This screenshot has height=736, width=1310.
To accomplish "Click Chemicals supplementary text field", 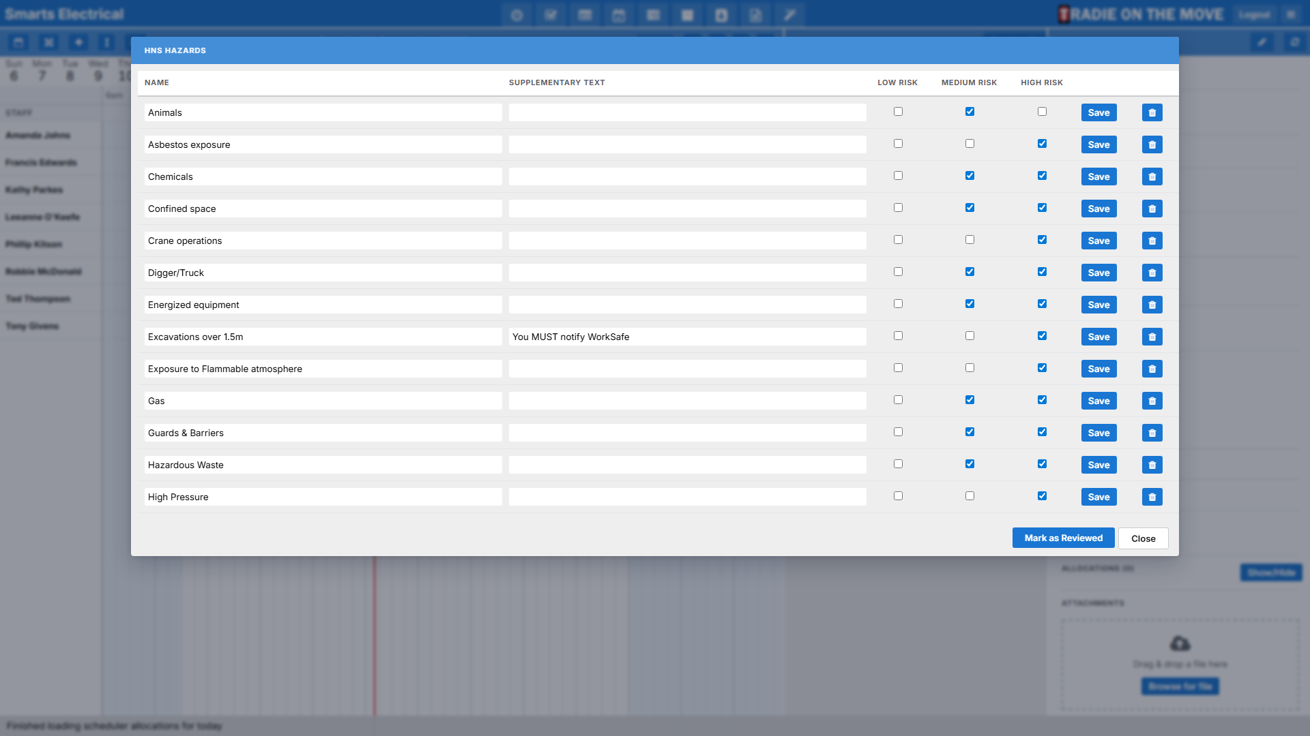I will click(687, 177).
